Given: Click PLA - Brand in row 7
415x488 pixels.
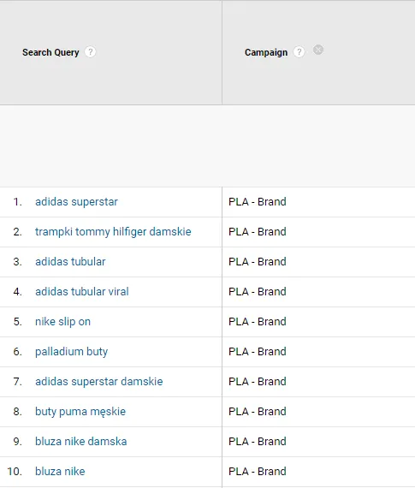Looking at the screenshot, I should click(x=258, y=381).
